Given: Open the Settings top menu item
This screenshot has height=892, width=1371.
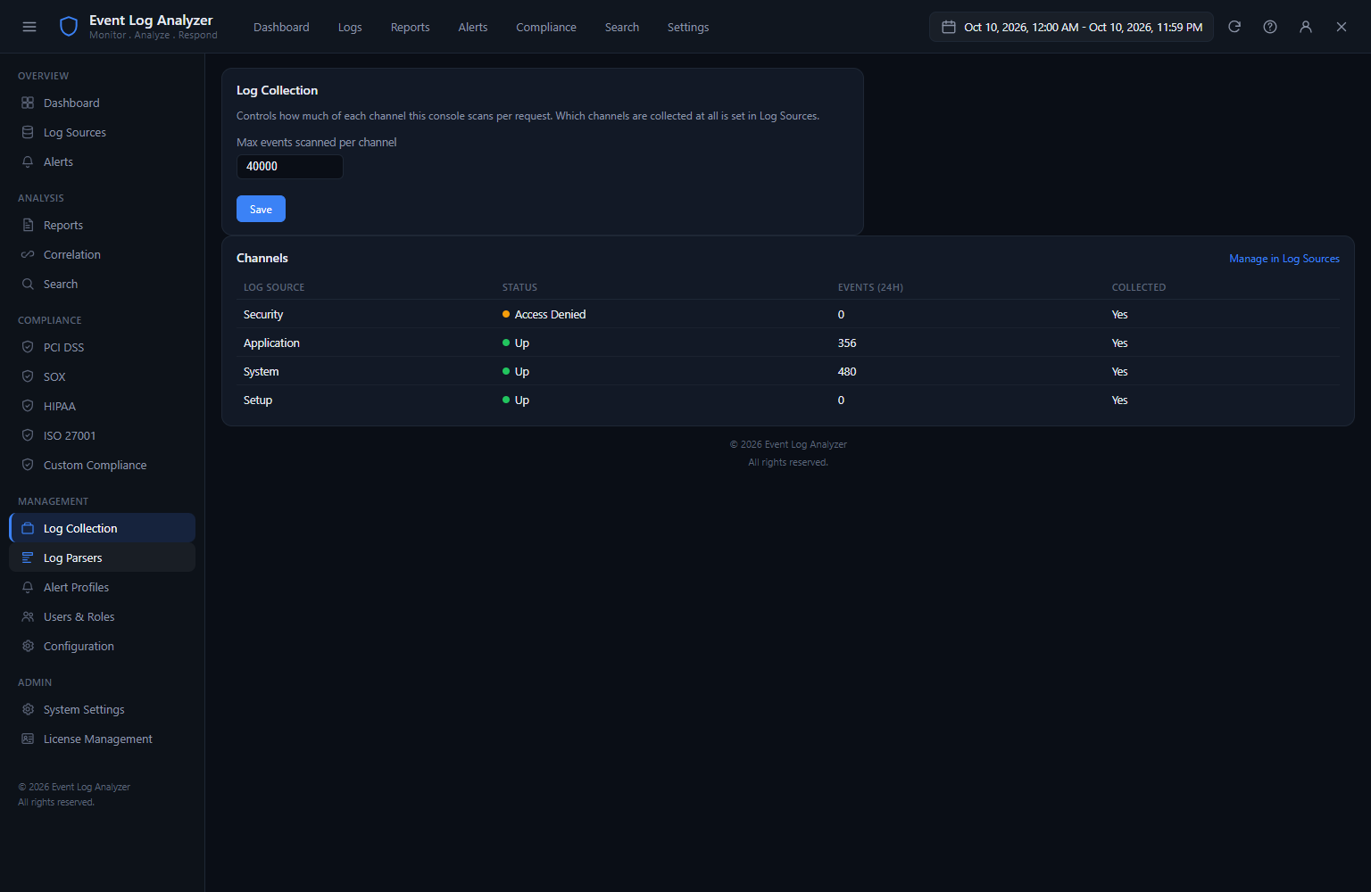Looking at the screenshot, I should point(688,27).
